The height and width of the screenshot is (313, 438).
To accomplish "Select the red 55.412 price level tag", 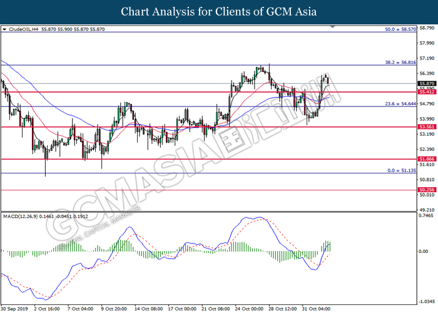I will coord(427,91).
